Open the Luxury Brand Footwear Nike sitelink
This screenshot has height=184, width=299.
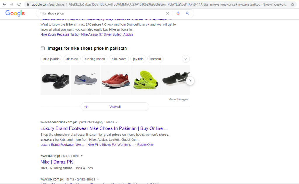pos(62,145)
